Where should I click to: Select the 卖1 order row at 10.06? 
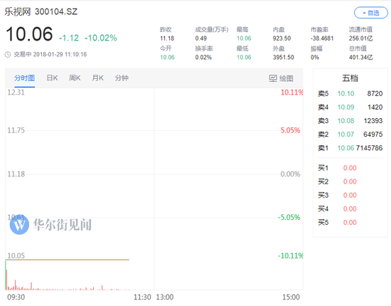[x=350, y=148]
